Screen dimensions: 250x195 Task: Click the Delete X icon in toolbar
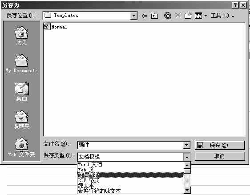(x=178, y=16)
